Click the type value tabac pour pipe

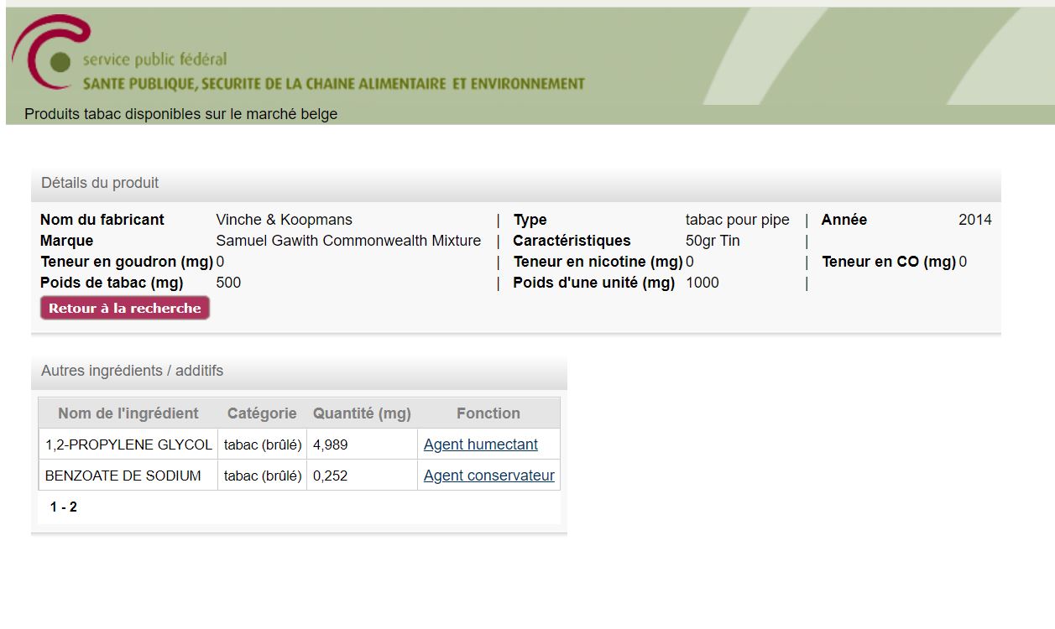click(738, 220)
